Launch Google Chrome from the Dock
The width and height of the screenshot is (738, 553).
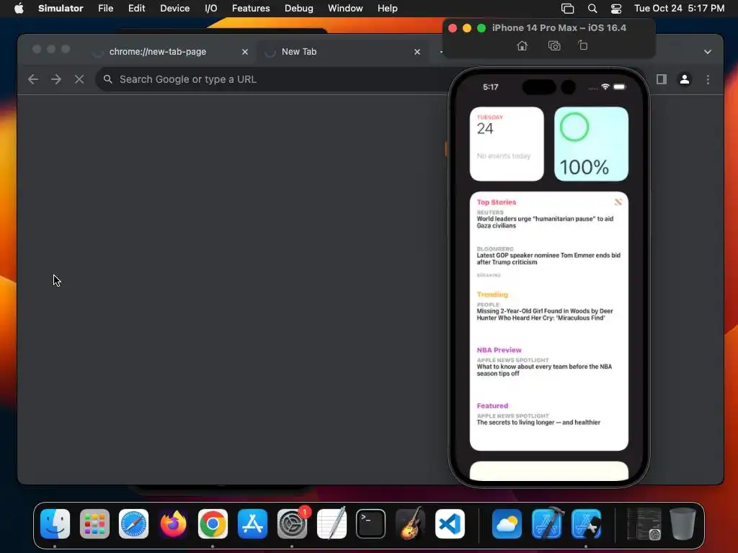(213, 524)
